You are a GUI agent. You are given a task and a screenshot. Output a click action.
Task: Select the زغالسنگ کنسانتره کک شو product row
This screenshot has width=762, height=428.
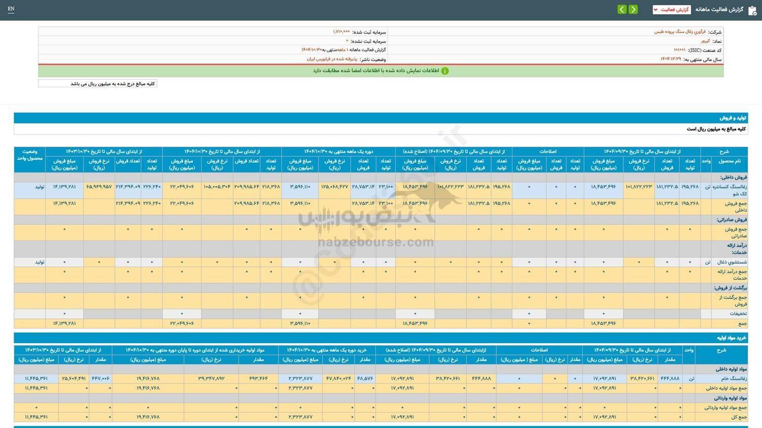(x=729, y=190)
